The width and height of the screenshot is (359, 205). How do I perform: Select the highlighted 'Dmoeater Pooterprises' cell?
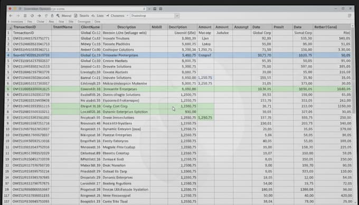126,55
